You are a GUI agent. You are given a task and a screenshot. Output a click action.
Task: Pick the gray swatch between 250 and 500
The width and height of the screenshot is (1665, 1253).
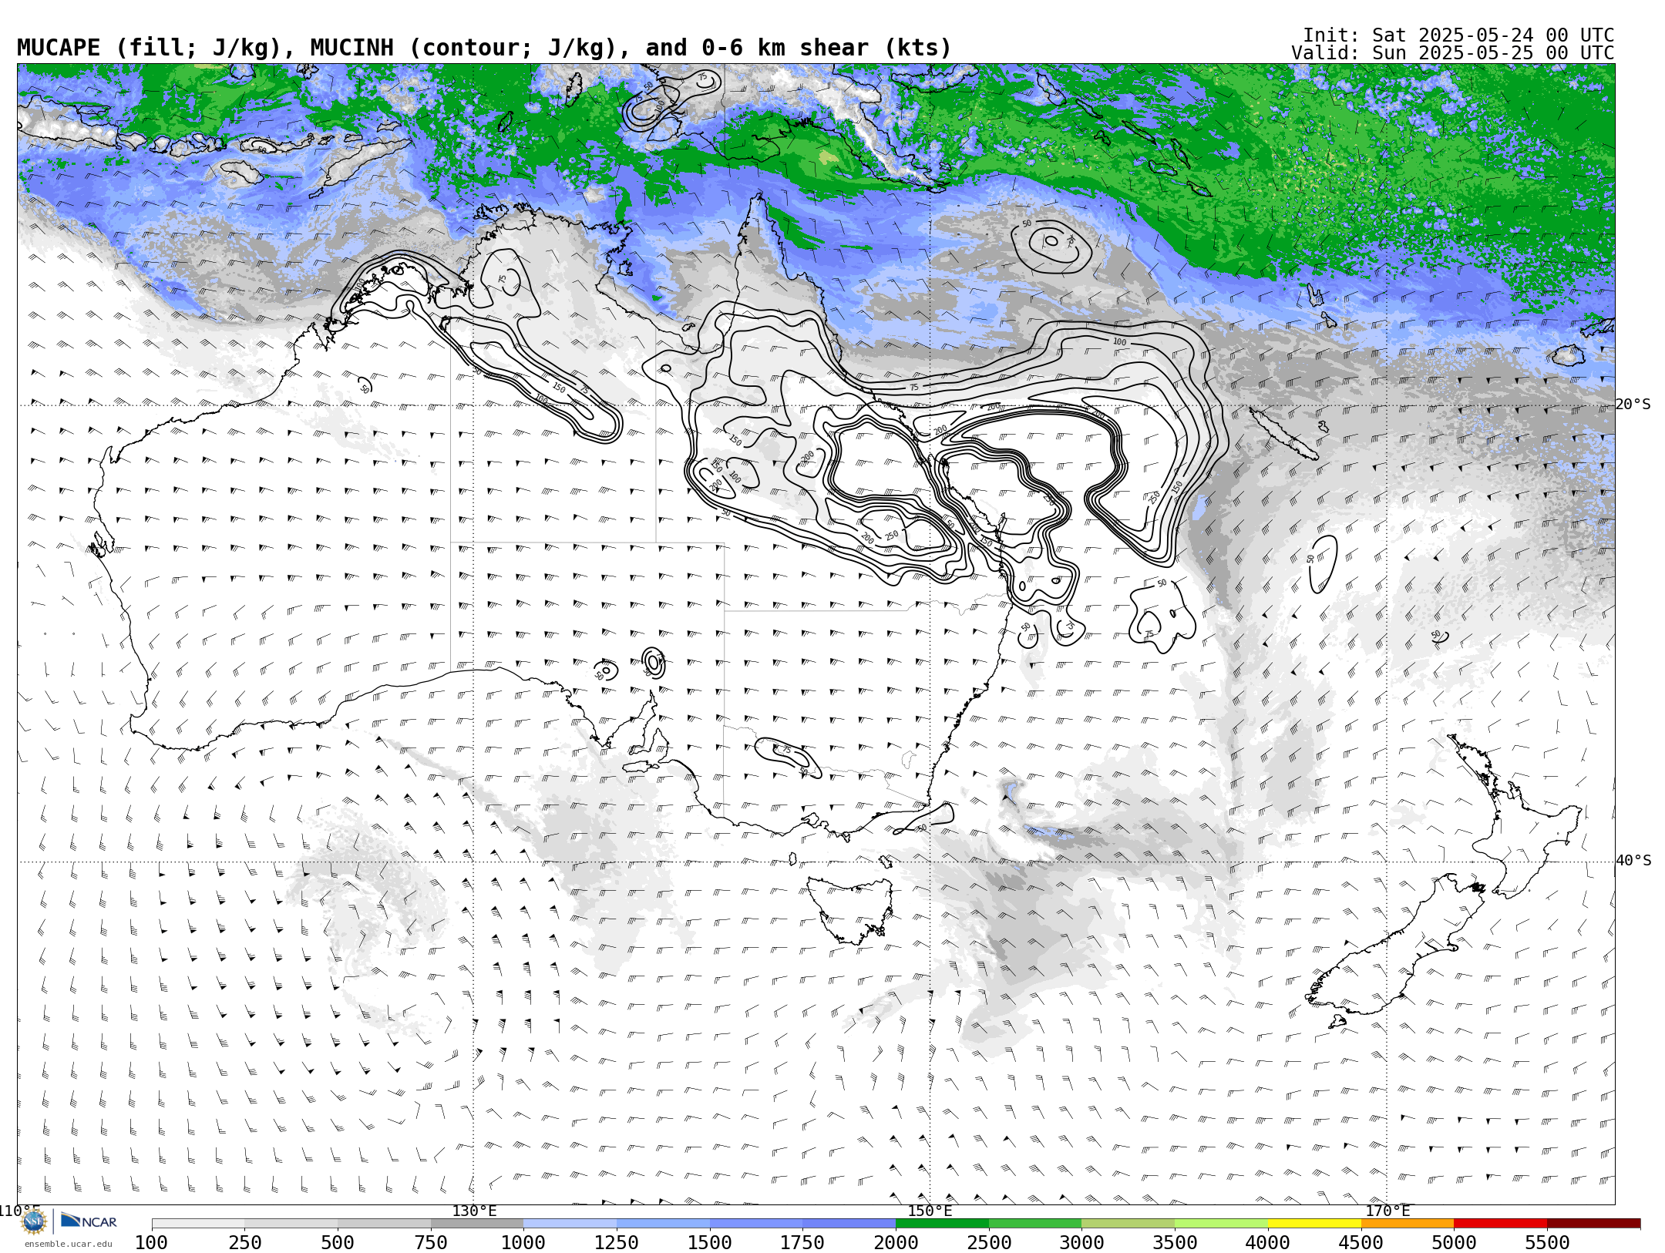(291, 1224)
